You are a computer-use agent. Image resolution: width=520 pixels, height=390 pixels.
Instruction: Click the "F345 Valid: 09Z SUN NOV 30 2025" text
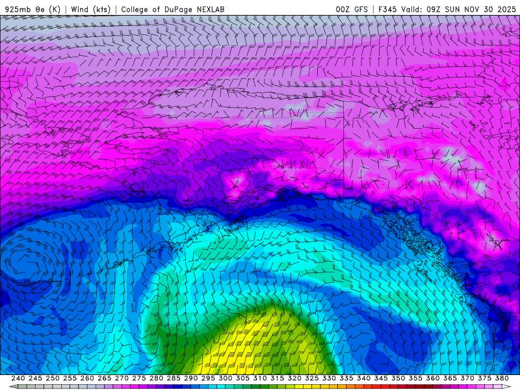click(x=447, y=9)
